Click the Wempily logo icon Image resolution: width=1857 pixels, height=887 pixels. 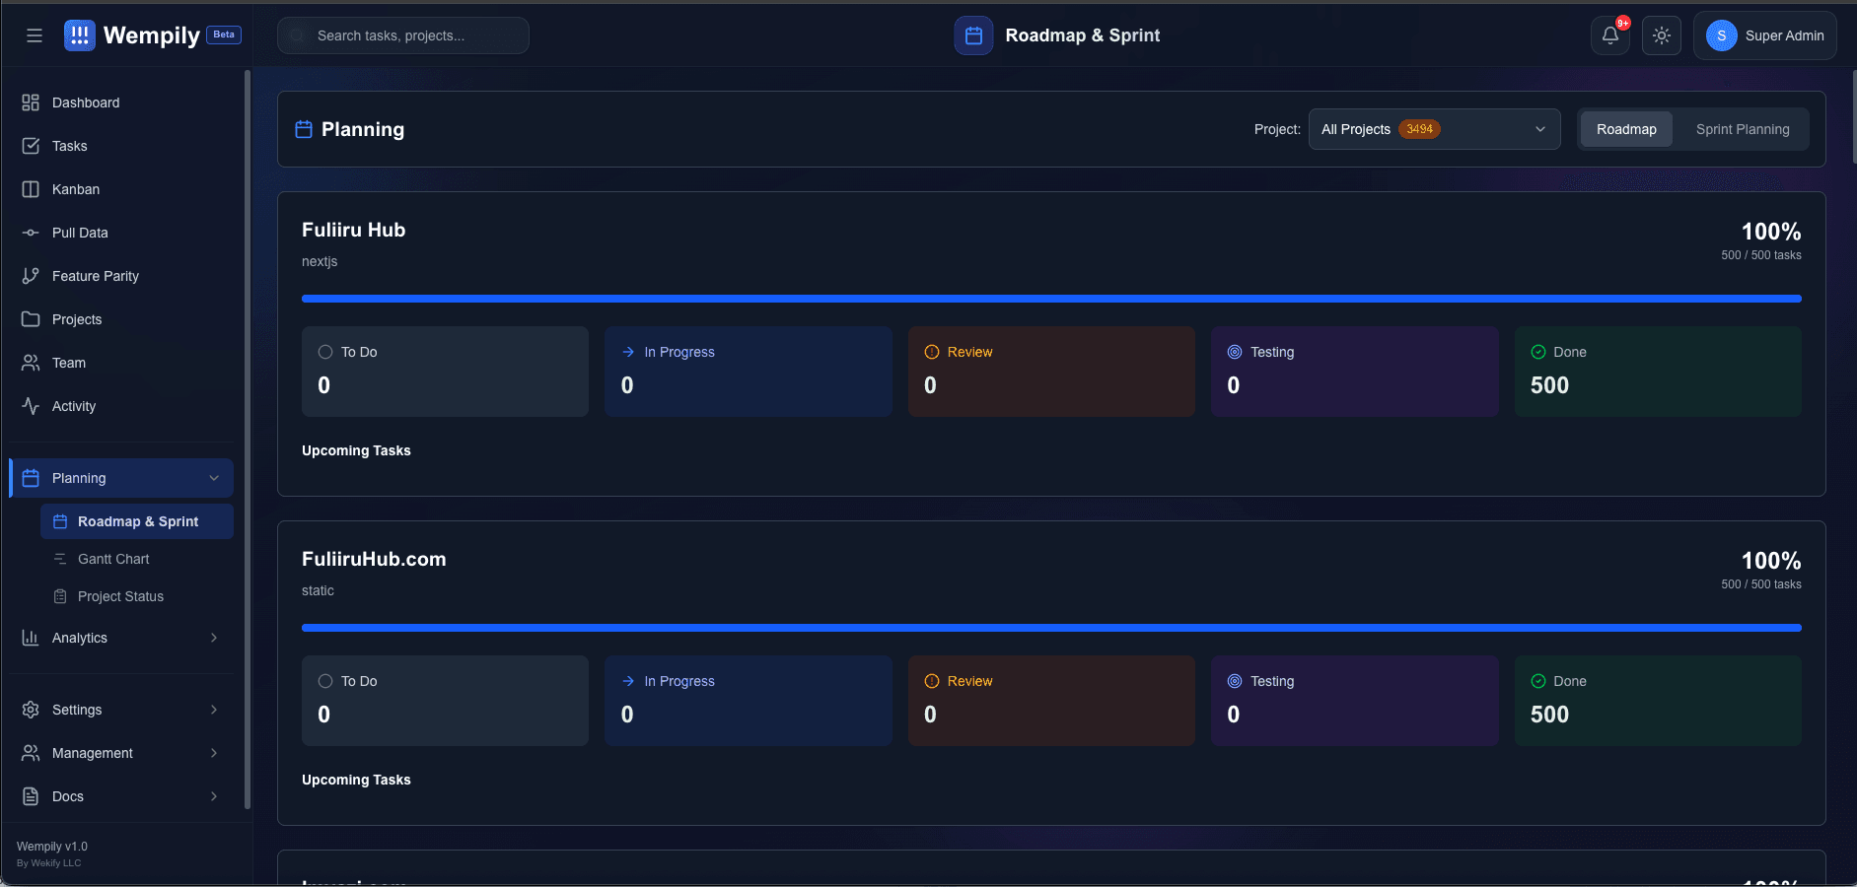80,35
